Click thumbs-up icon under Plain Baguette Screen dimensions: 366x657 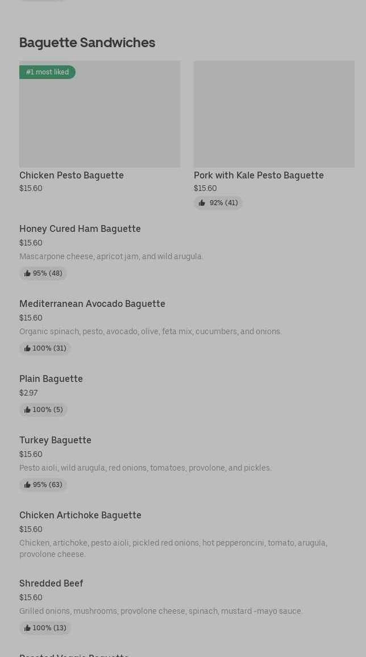(27, 410)
